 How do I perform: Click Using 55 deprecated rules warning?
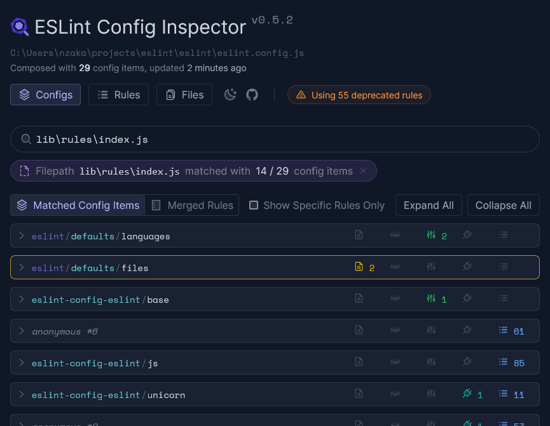click(359, 94)
